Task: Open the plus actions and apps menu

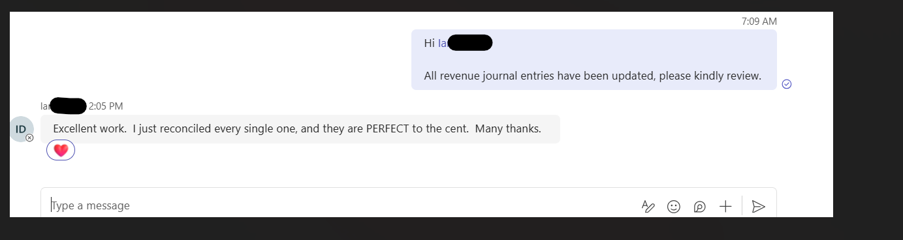Action: pyautogui.click(x=725, y=207)
